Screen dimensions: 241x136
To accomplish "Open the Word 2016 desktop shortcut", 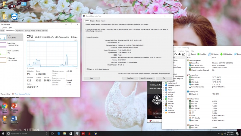I will coord(14,120).
